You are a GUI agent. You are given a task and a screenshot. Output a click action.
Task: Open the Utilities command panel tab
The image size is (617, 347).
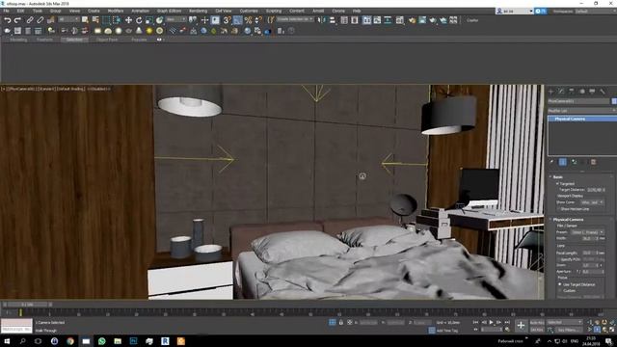603,92
